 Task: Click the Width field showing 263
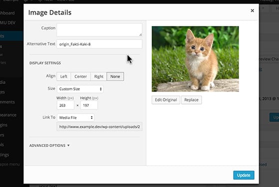[x=65, y=105]
